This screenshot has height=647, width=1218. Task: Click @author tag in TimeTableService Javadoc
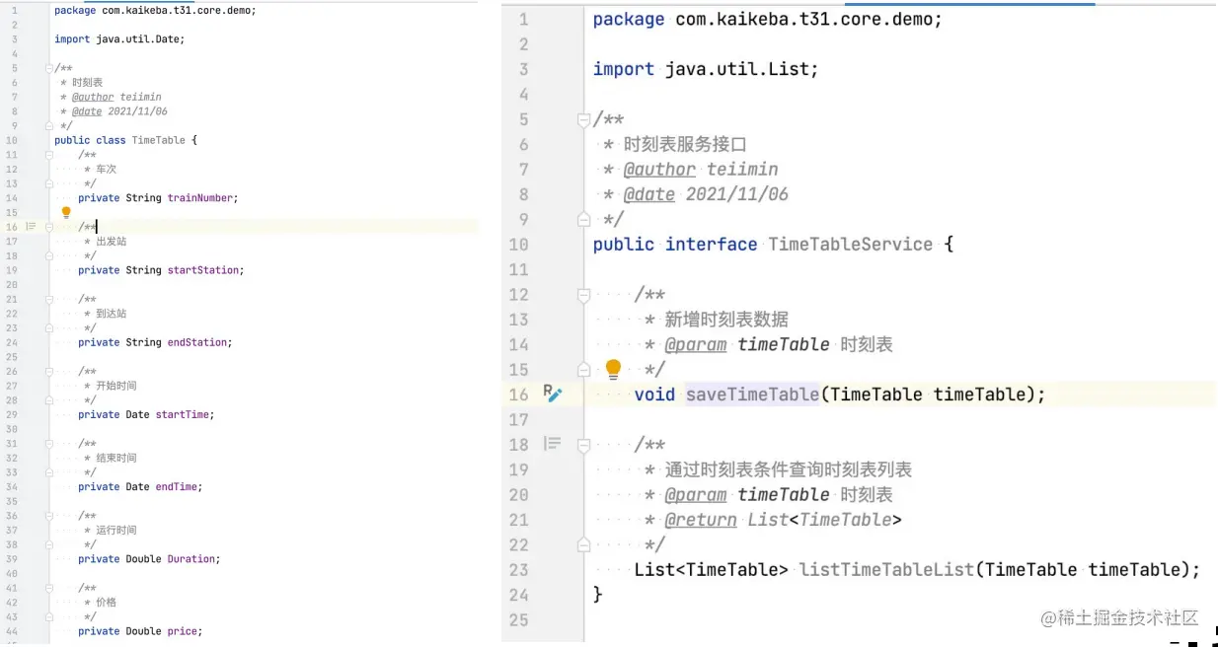[659, 170]
